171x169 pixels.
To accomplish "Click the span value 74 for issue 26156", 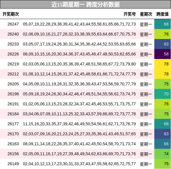I will [x=163, y=154].
